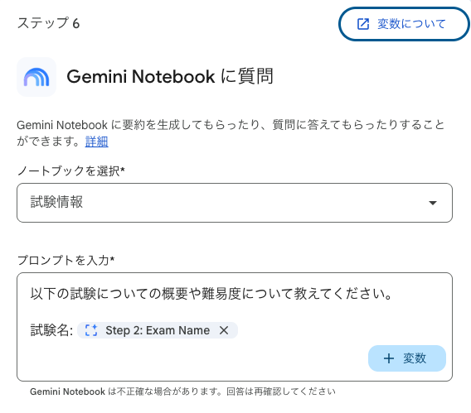
Task: Remove the Step 2: Exam Name chip
Action: click(224, 330)
